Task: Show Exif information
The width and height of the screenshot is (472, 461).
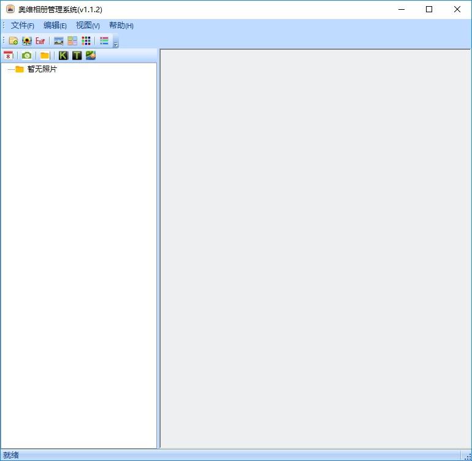Action: click(40, 40)
